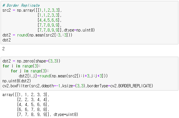This screenshot has width=179, height=118.
Task: Click output row 'array([[1, 1, 2, 3, 3],'
Action: click(x=26, y=95)
